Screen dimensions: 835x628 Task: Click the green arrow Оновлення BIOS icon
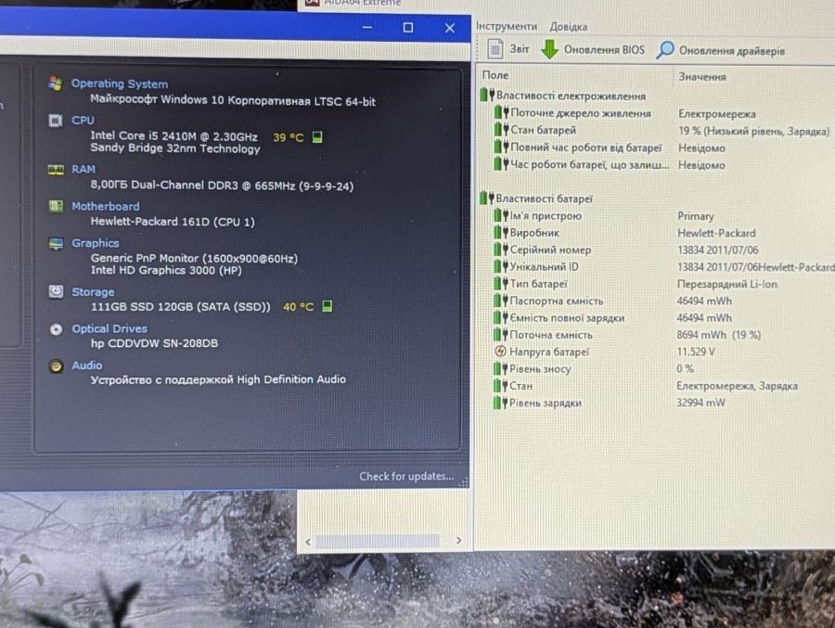(549, 49)
